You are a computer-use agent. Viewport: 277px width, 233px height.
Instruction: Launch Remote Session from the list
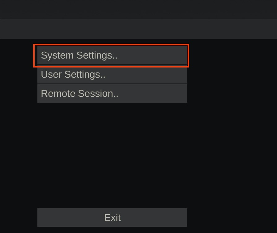[112, 93]
